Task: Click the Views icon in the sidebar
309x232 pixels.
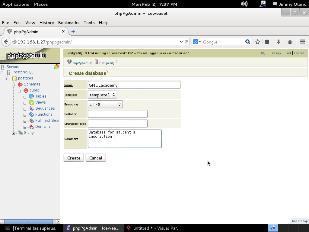Action: tap(32, 102)
